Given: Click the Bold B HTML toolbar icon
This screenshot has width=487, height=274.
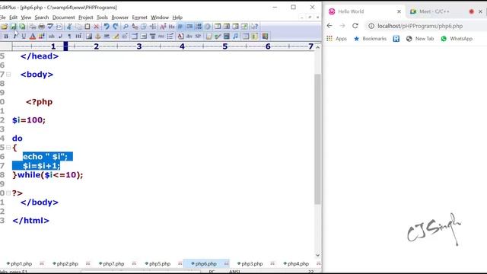Looking at the screenshot, I should point(6,37).
